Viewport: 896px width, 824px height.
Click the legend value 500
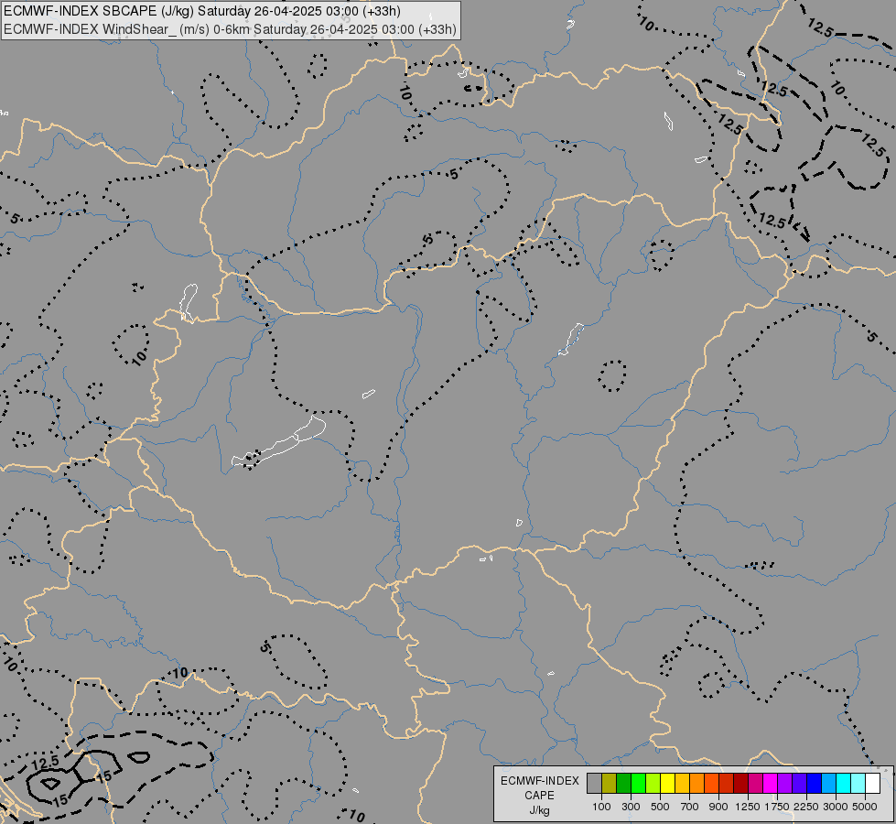click(660, 807)
